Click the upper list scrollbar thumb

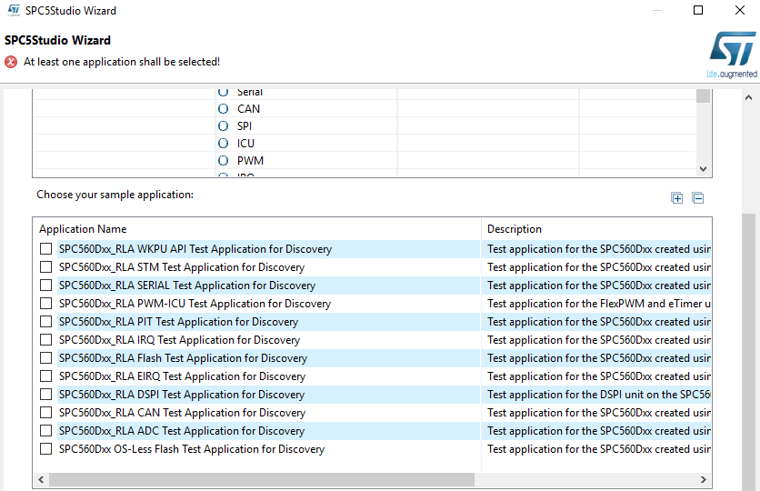pyautogui.click(x=704, y=96)
